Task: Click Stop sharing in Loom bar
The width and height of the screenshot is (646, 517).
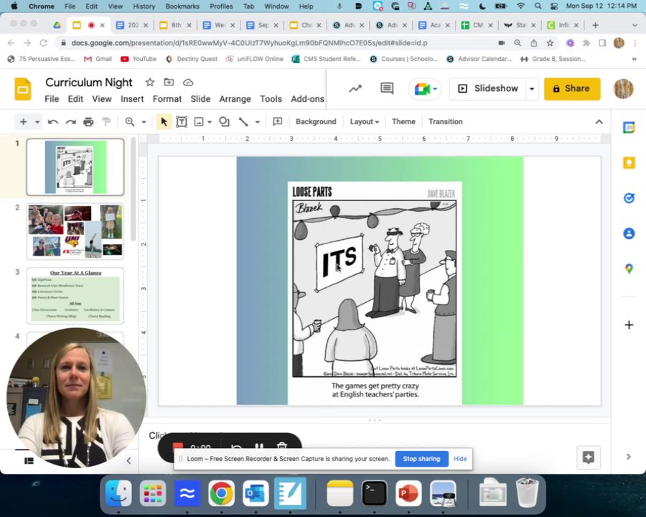Action: pyautogui.click(x=421, y=459)
